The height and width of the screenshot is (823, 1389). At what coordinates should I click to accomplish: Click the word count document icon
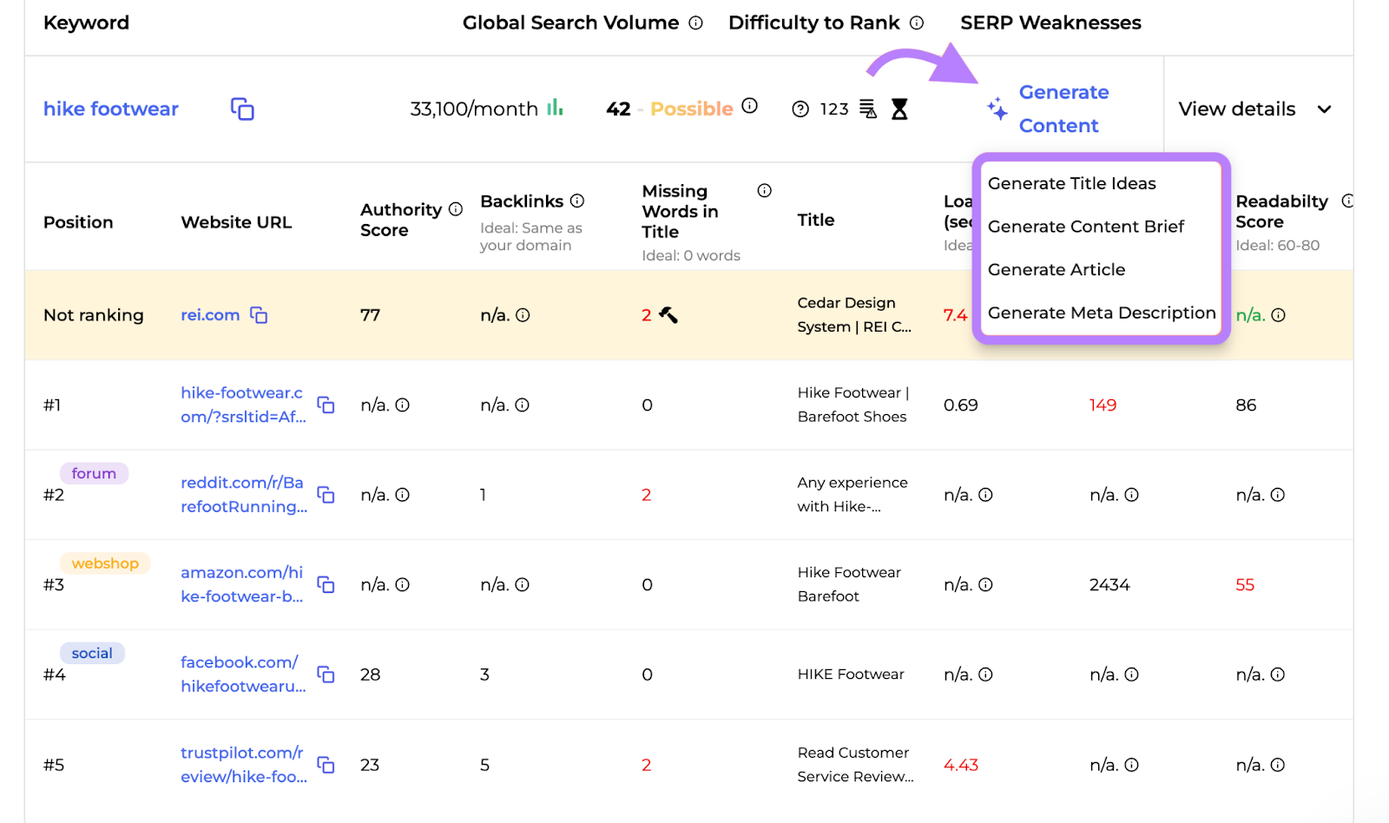point(867,109)
